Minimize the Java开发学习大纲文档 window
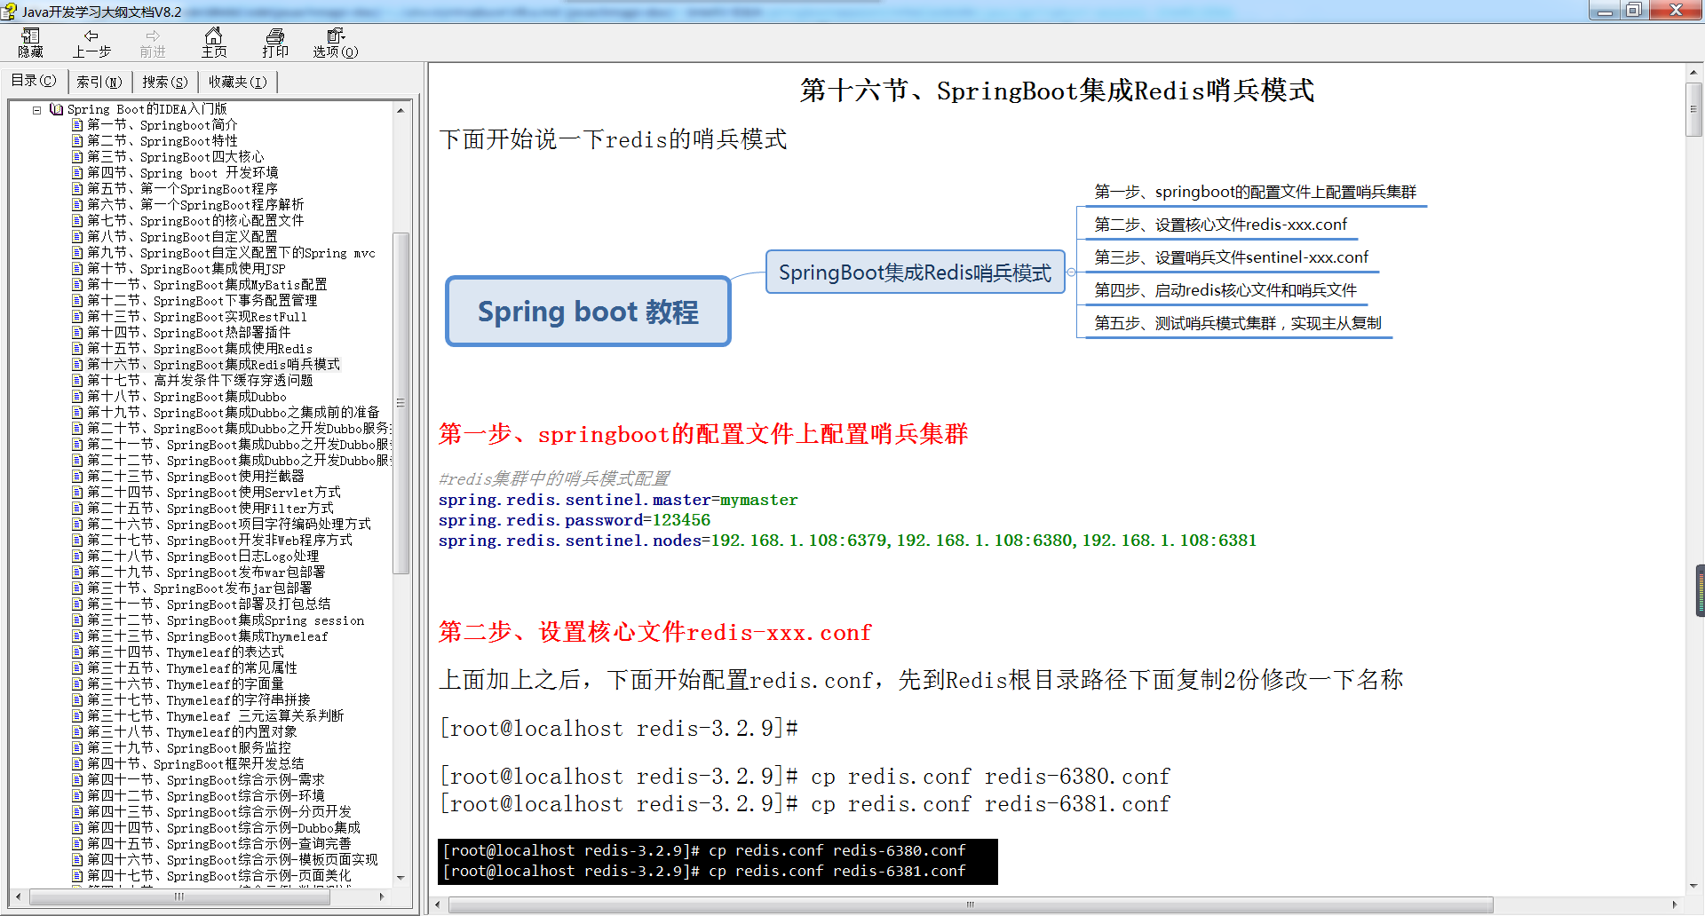The image size is (1705, 916). click(x=1605, y=11)
